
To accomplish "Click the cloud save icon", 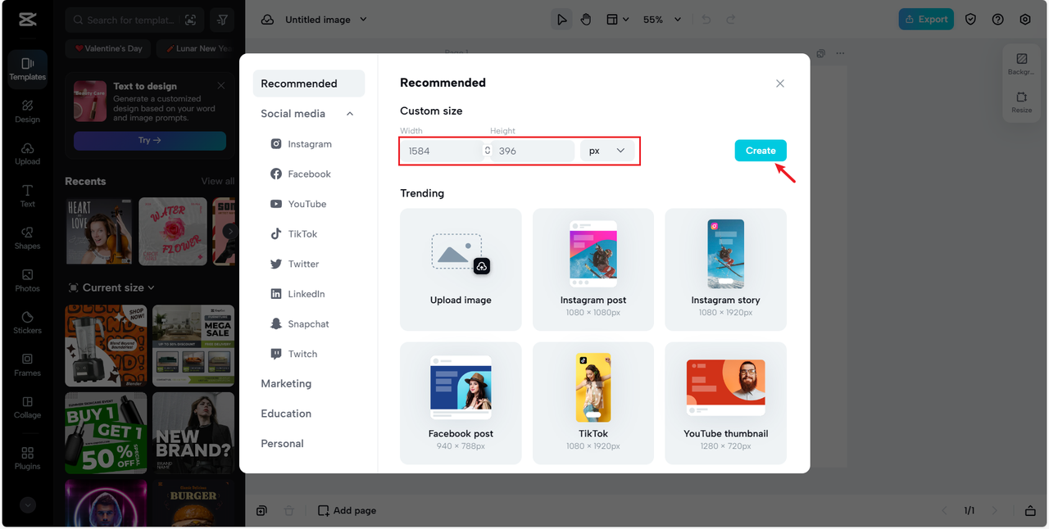I will 267,20.
